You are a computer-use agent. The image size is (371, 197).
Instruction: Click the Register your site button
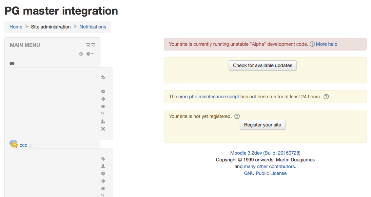point(262,125)
